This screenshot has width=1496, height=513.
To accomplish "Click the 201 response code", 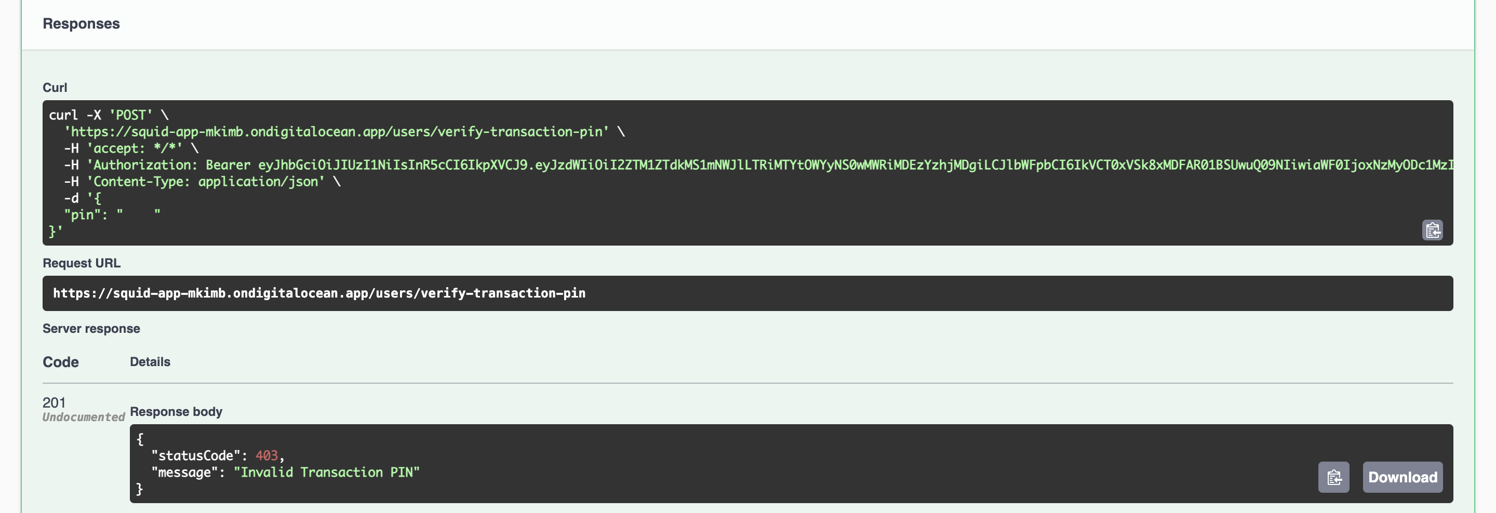I will click(x=54, y=402).
